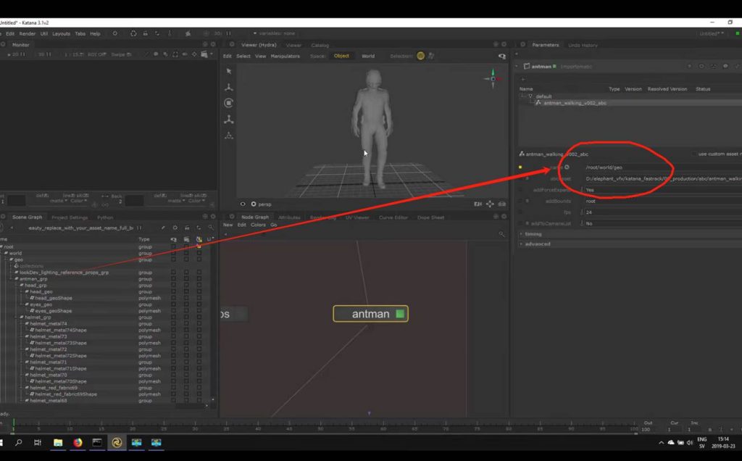742x461 pixels.
Task: Open the Layouts menu
Action: tap(61, 33)
